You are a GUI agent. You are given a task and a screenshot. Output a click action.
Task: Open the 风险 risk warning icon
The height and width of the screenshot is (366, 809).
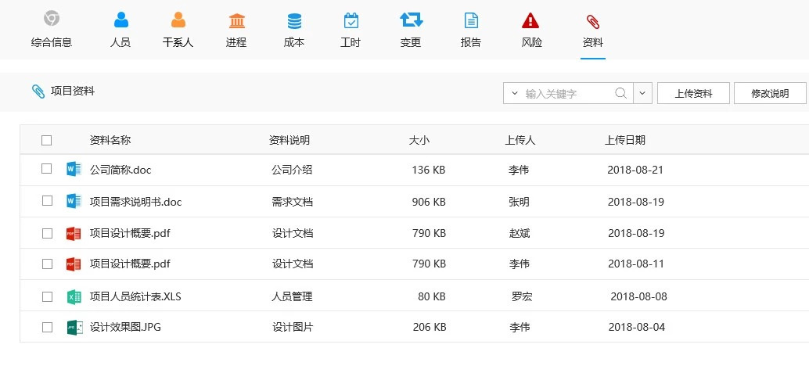point(531,20)
